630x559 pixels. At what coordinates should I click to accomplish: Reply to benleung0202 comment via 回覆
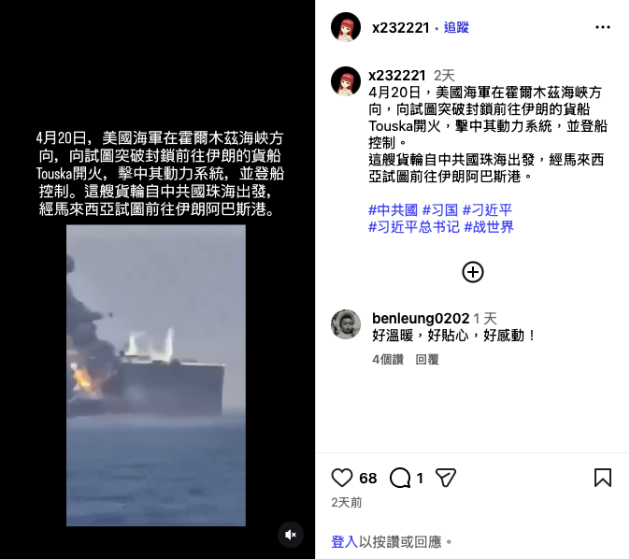tap(426, 359)
